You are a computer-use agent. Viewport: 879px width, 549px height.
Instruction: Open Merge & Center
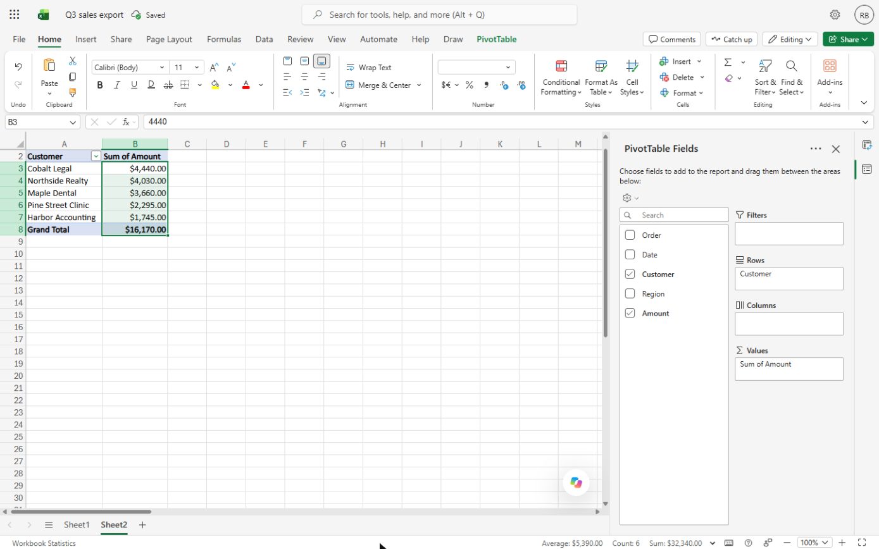pyautogui.click(x=378, y=85)
